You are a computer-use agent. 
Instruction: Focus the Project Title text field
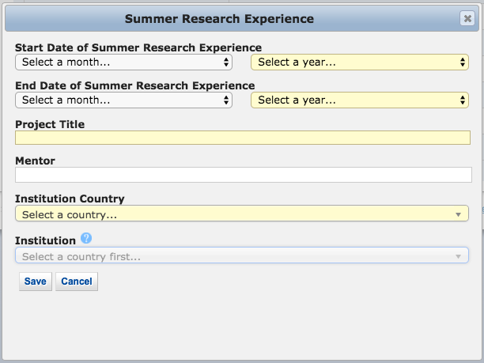[242, 138]
